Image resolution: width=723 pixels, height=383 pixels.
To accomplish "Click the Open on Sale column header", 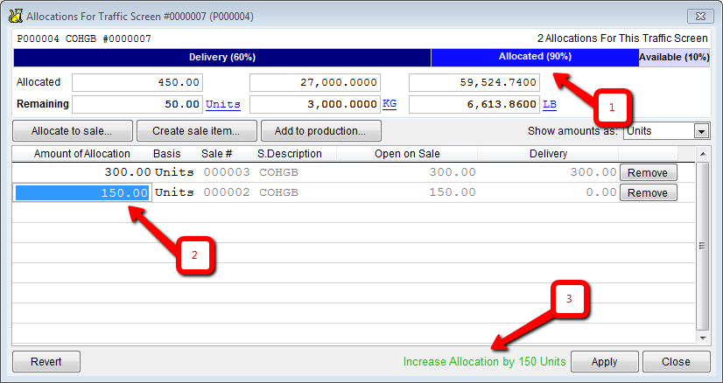I will point(407,154).
